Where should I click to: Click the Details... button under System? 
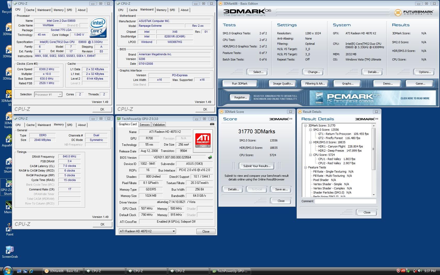click(373, 72)
